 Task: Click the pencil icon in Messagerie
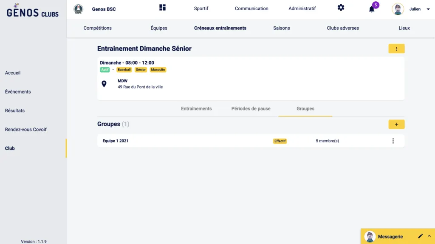[421, 236]
